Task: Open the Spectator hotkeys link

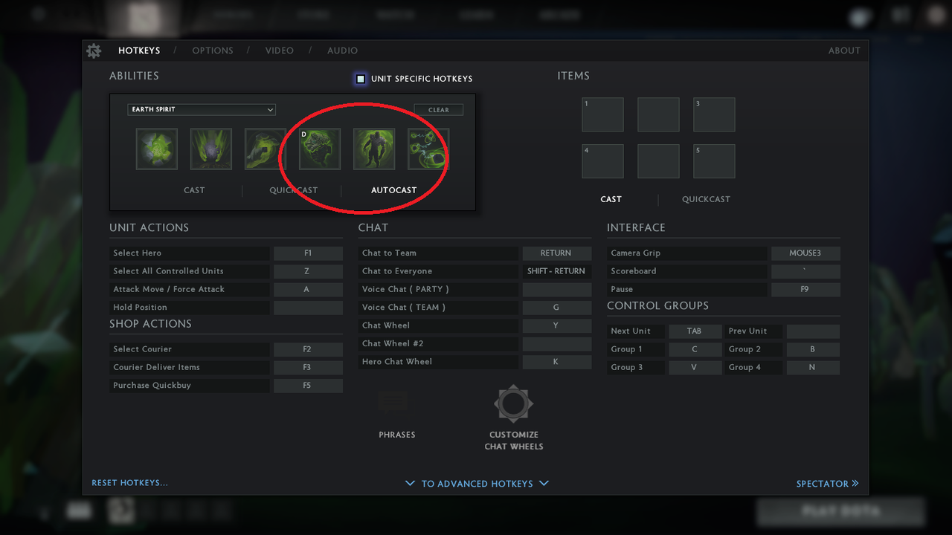Action: [827, 484]
